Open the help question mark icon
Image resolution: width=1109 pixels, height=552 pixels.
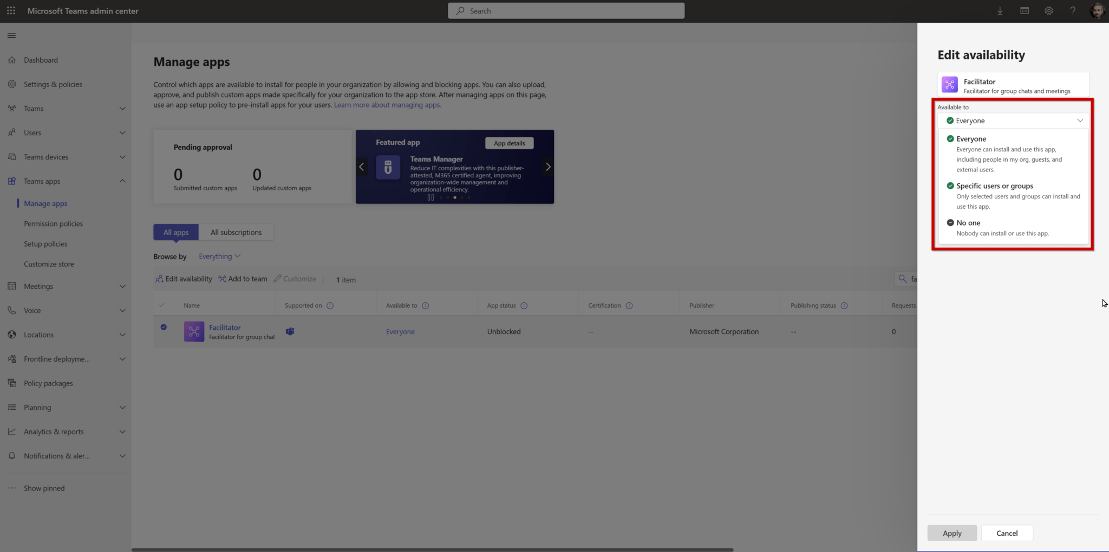[1073, 11]
